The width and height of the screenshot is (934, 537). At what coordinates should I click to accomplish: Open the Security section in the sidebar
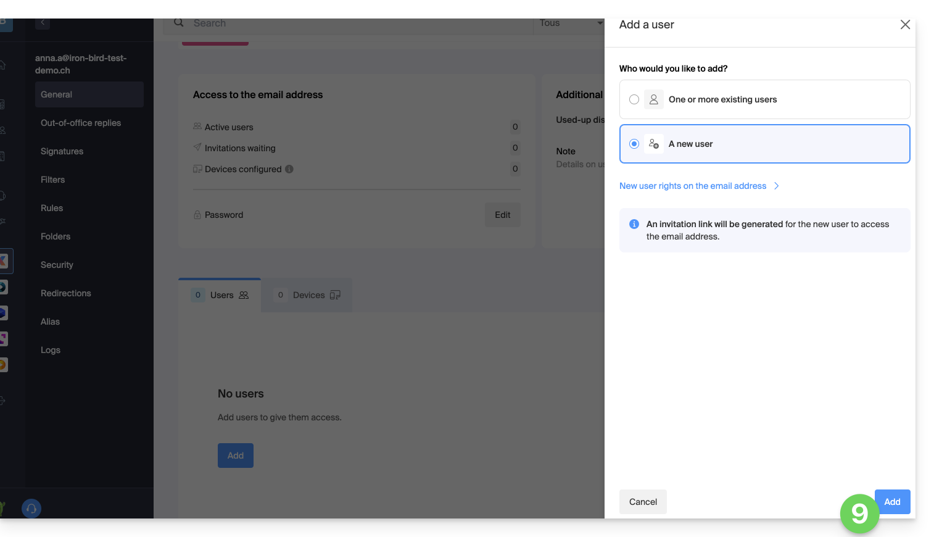point(57,265)
